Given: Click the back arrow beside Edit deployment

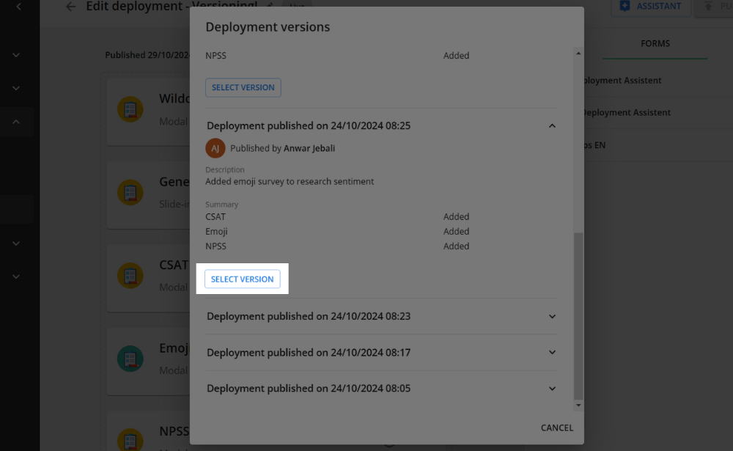Looking at the screenshot, I should pos(70,7).
